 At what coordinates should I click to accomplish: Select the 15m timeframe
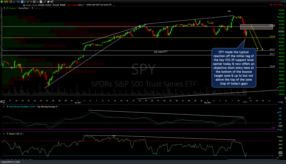coord(18,2)
